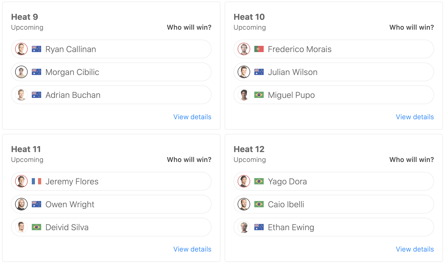Select Frederico Morais as Heat 10 winner
The width and height of the screenshot is (444, 263).
[x=334, y=49]
